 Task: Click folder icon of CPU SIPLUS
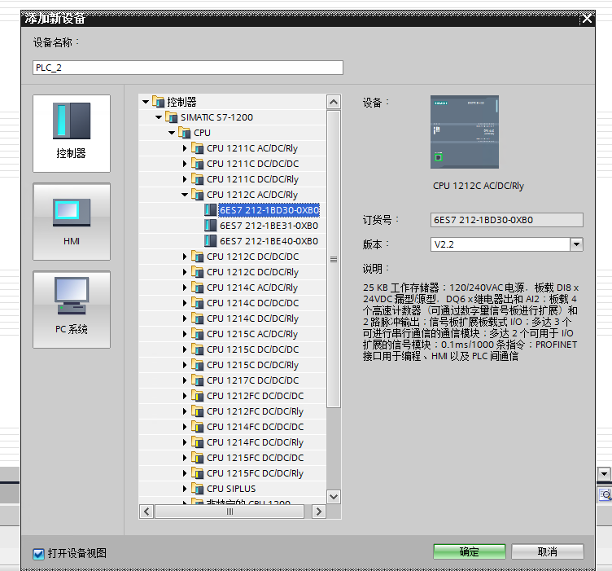[x=198, y=489]
